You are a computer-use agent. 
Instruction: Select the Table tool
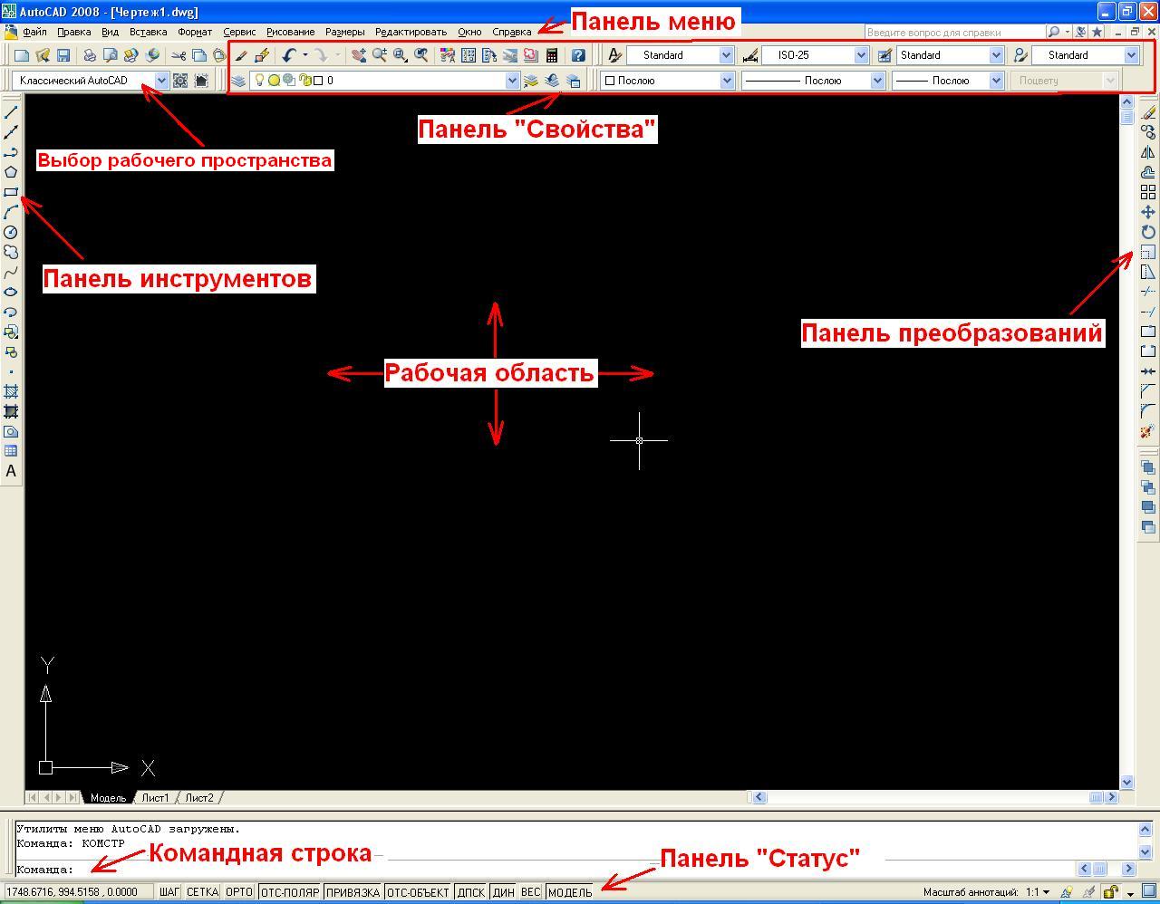tap(11, 451)
